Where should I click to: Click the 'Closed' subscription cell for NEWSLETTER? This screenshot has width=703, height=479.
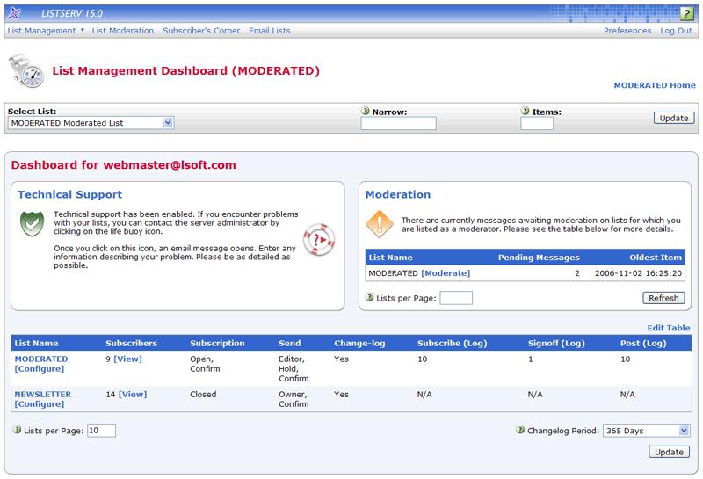point(203,395)
